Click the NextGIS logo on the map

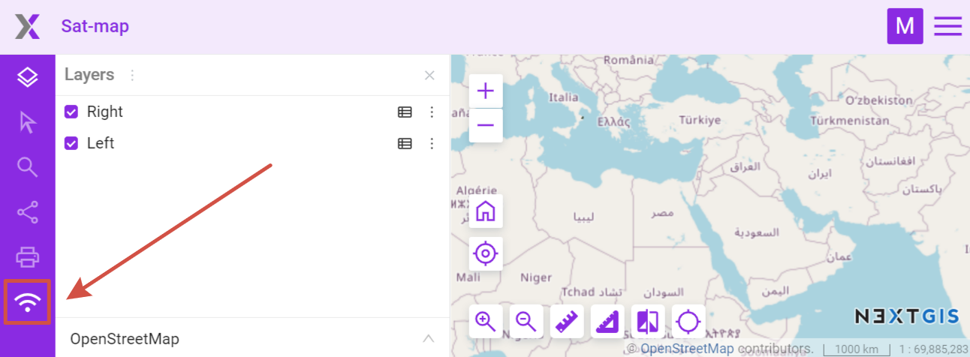point(908,316)
